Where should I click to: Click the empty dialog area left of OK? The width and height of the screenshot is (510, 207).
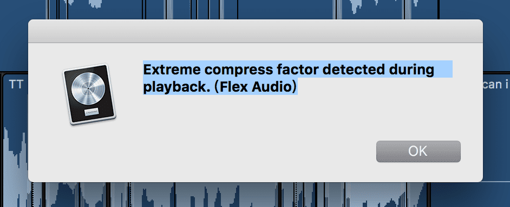click(x=228, y=151)
